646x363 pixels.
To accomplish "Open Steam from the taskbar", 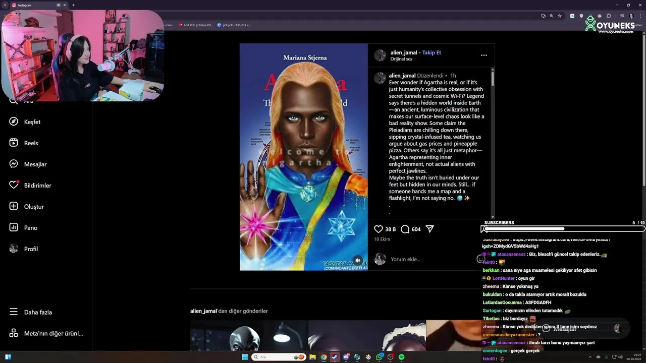I will coord(335,357).
